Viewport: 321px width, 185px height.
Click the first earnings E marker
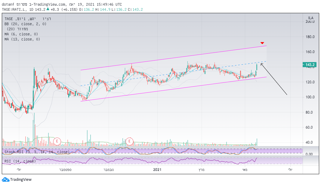point(57,141)
